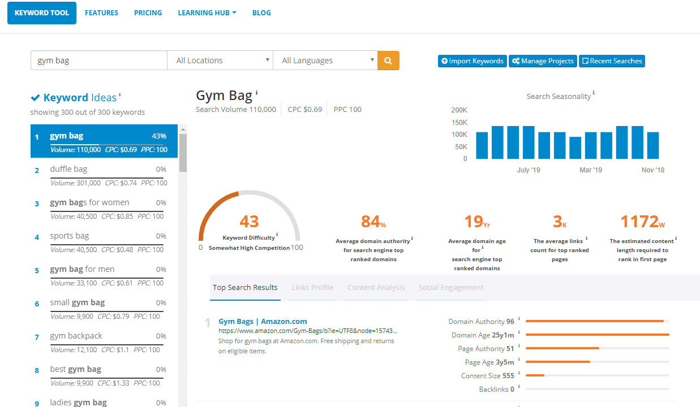Select the 'gym bag' keyword row
This screenshot has height=407, width=700.
pyautogui.click(x=104, y=141)
